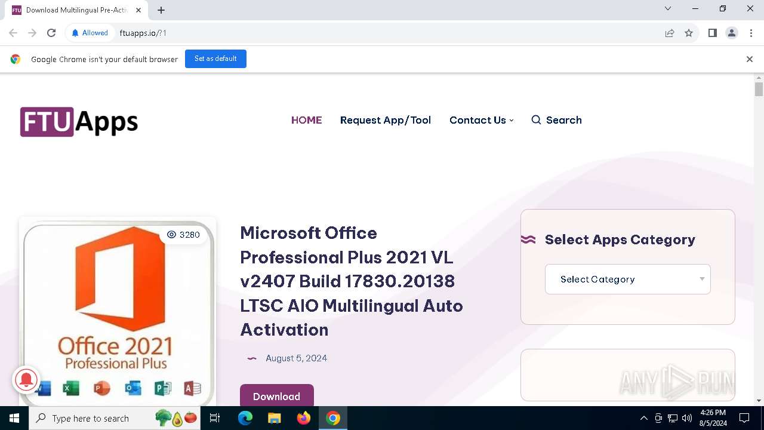The image size is (764, 430).
Task: Click the Chrome taskbar icon
Action: (x=333, y=418)
